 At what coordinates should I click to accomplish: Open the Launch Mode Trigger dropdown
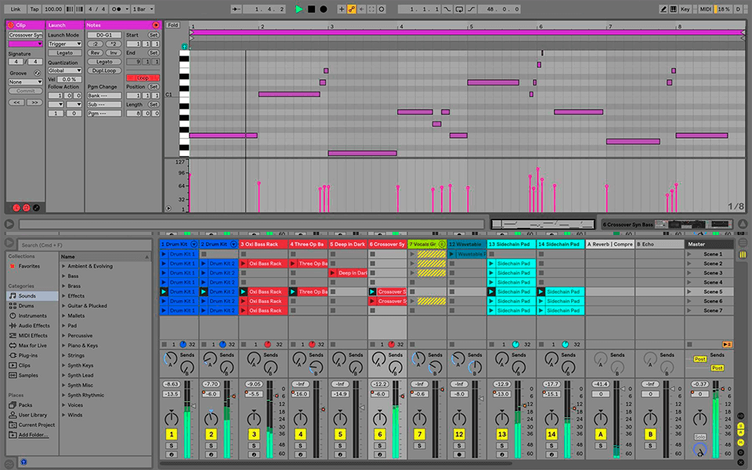coord(64,44)
